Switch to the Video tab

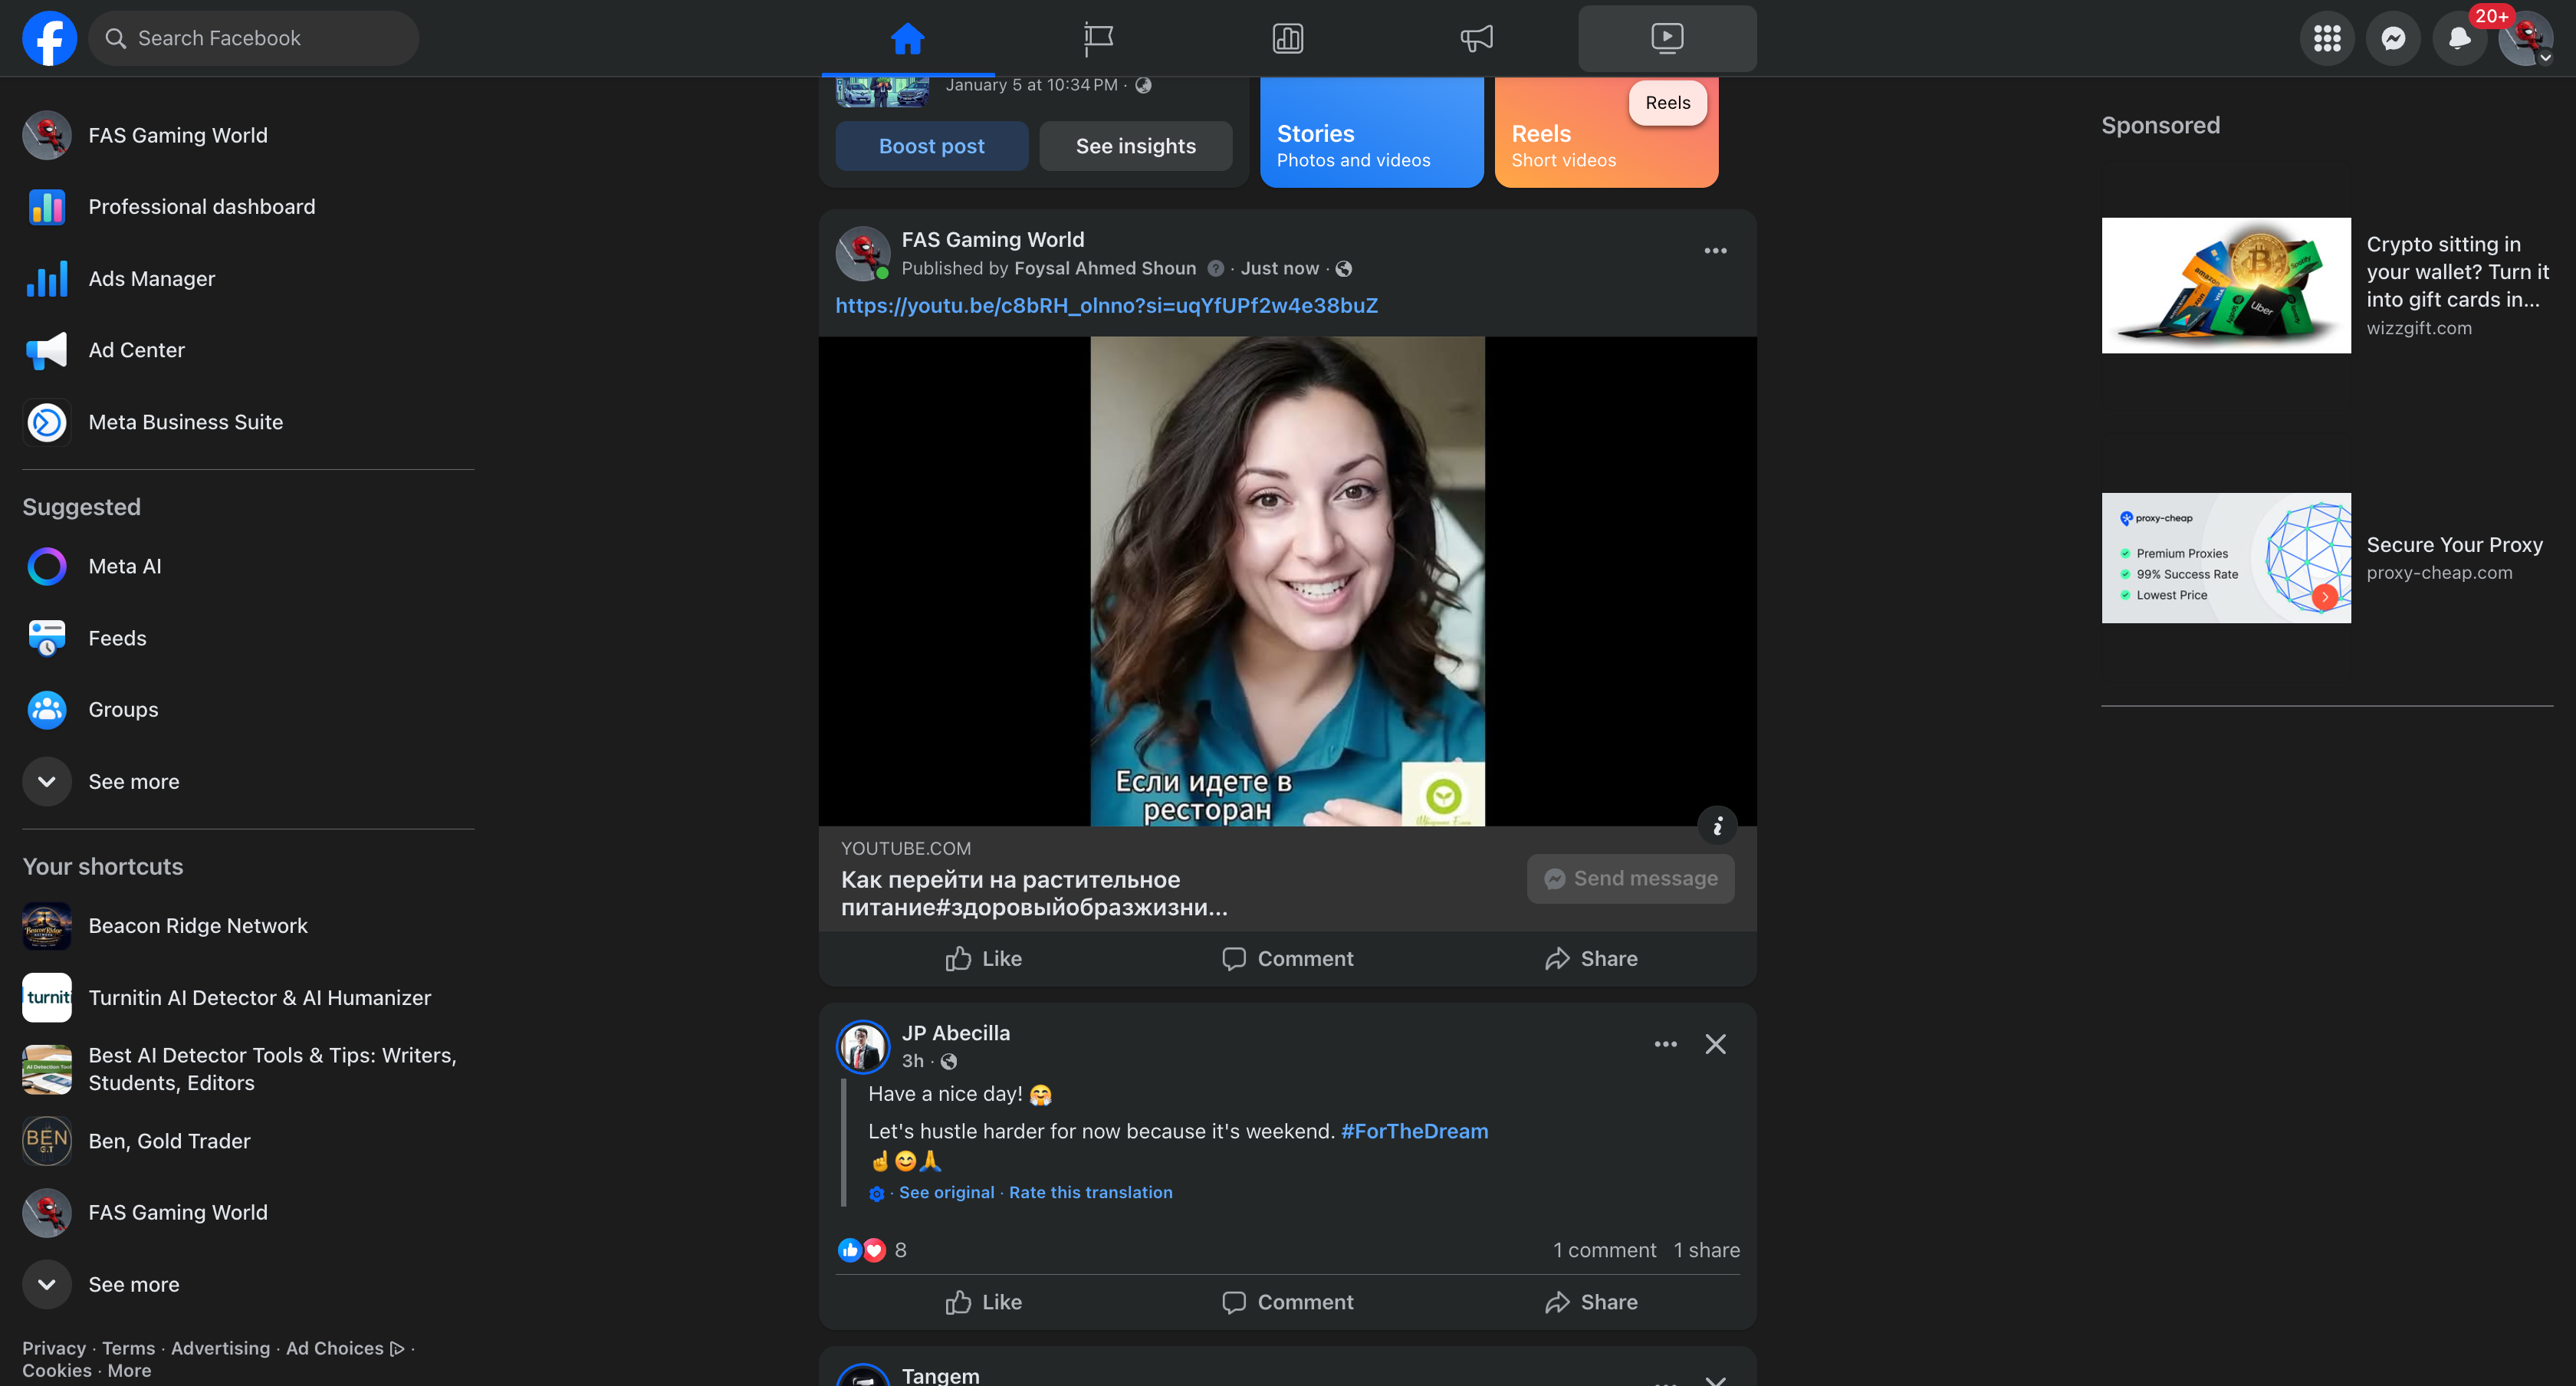point(1666,38)
